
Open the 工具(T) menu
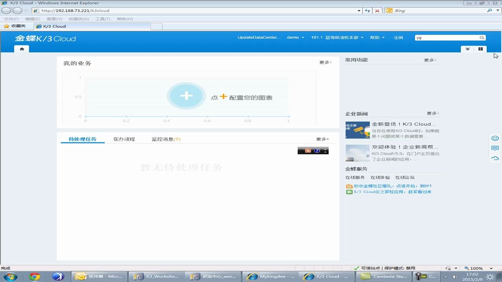pos(103,19)
